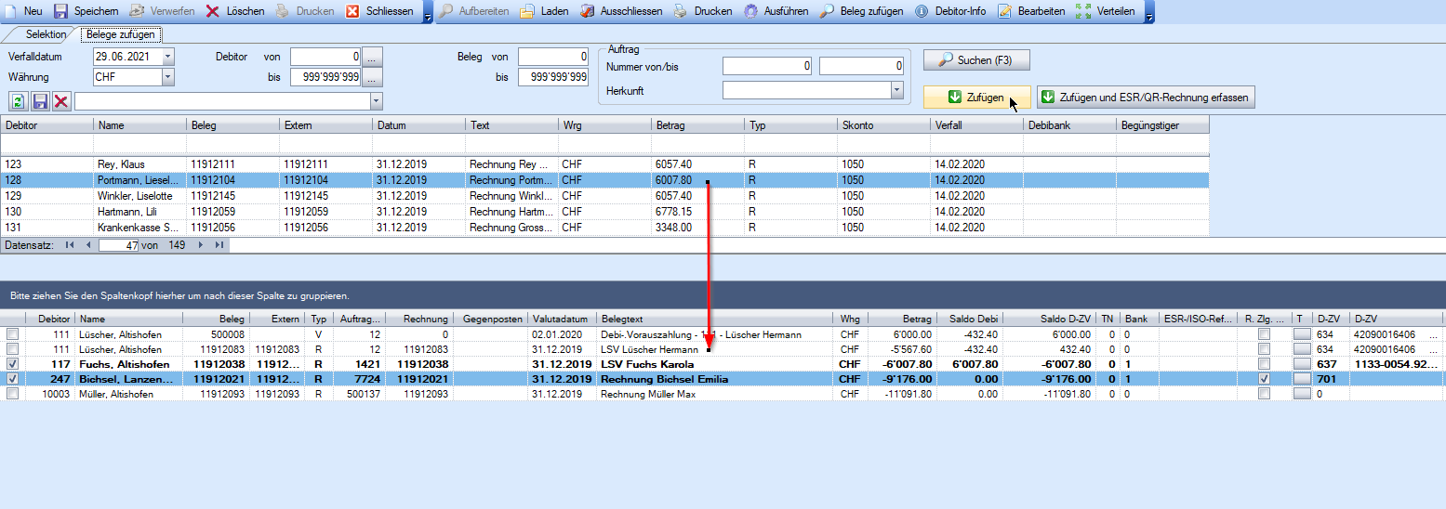Open the Herkunft dropdown list
The image size is (1446, 509).
pyautogui.click(x=897, y=91)
